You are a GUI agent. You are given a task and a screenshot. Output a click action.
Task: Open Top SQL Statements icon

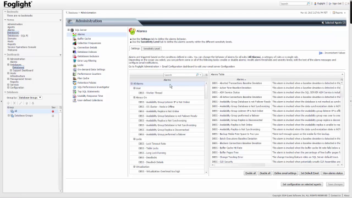point(75,91)
